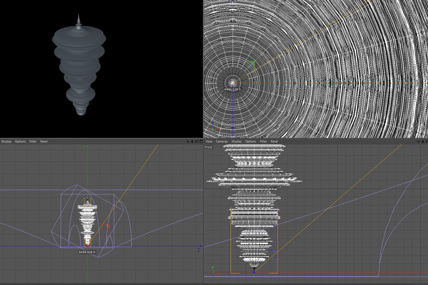The height and width of the screenshot is (285, 428).
Task: Open the Panel menu in Front viewport
Action: click(x=274, y=141)
